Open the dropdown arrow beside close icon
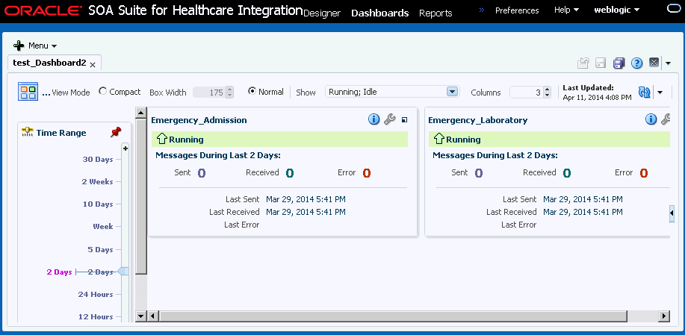 point(669,63)
